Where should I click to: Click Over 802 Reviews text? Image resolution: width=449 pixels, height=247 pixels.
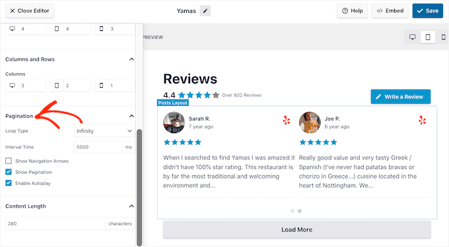tap(242, 95)
